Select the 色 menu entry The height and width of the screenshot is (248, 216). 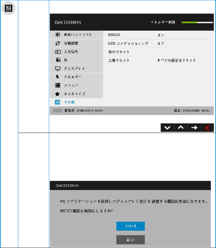point(76,60)
